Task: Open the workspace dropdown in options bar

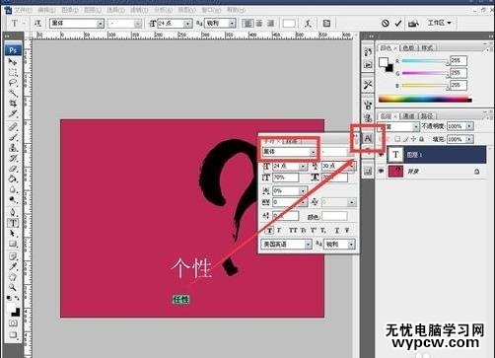Action: click(439, 23)
